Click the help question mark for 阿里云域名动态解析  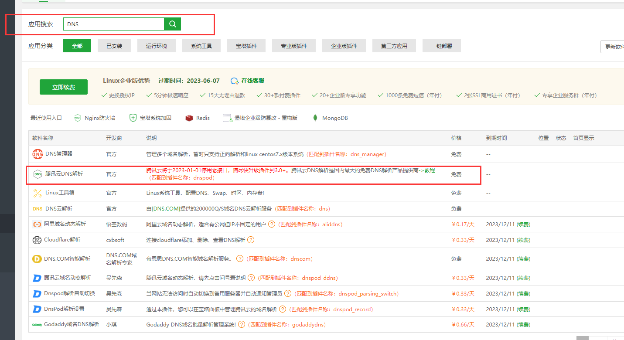point(272,224)
